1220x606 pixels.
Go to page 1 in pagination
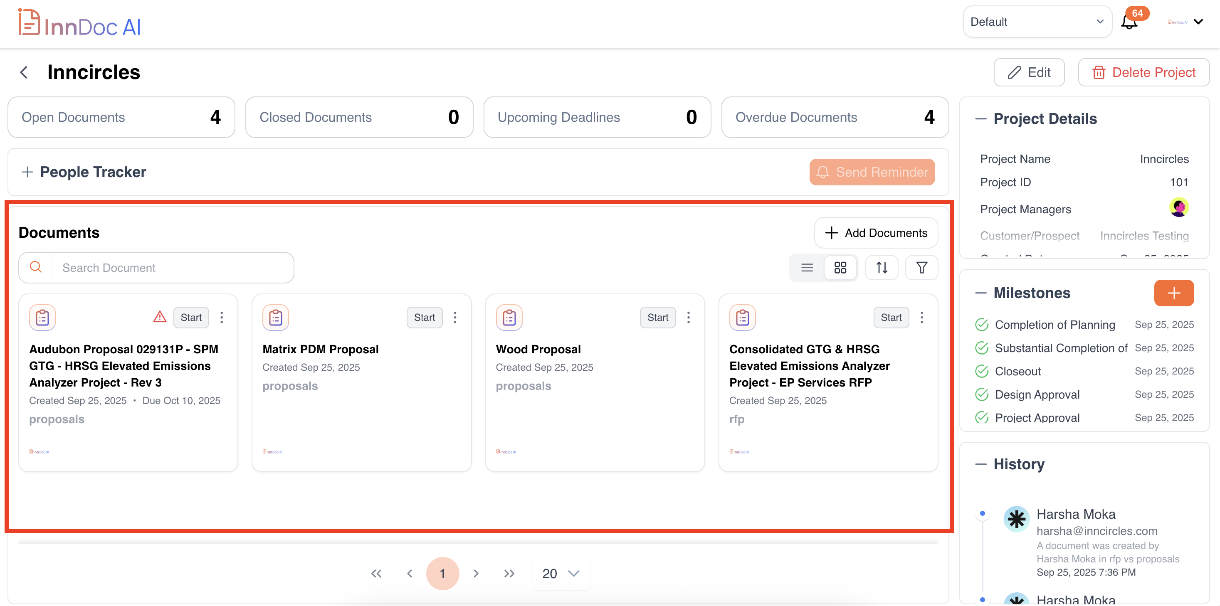pyautogui.click(x=442, y=573)
